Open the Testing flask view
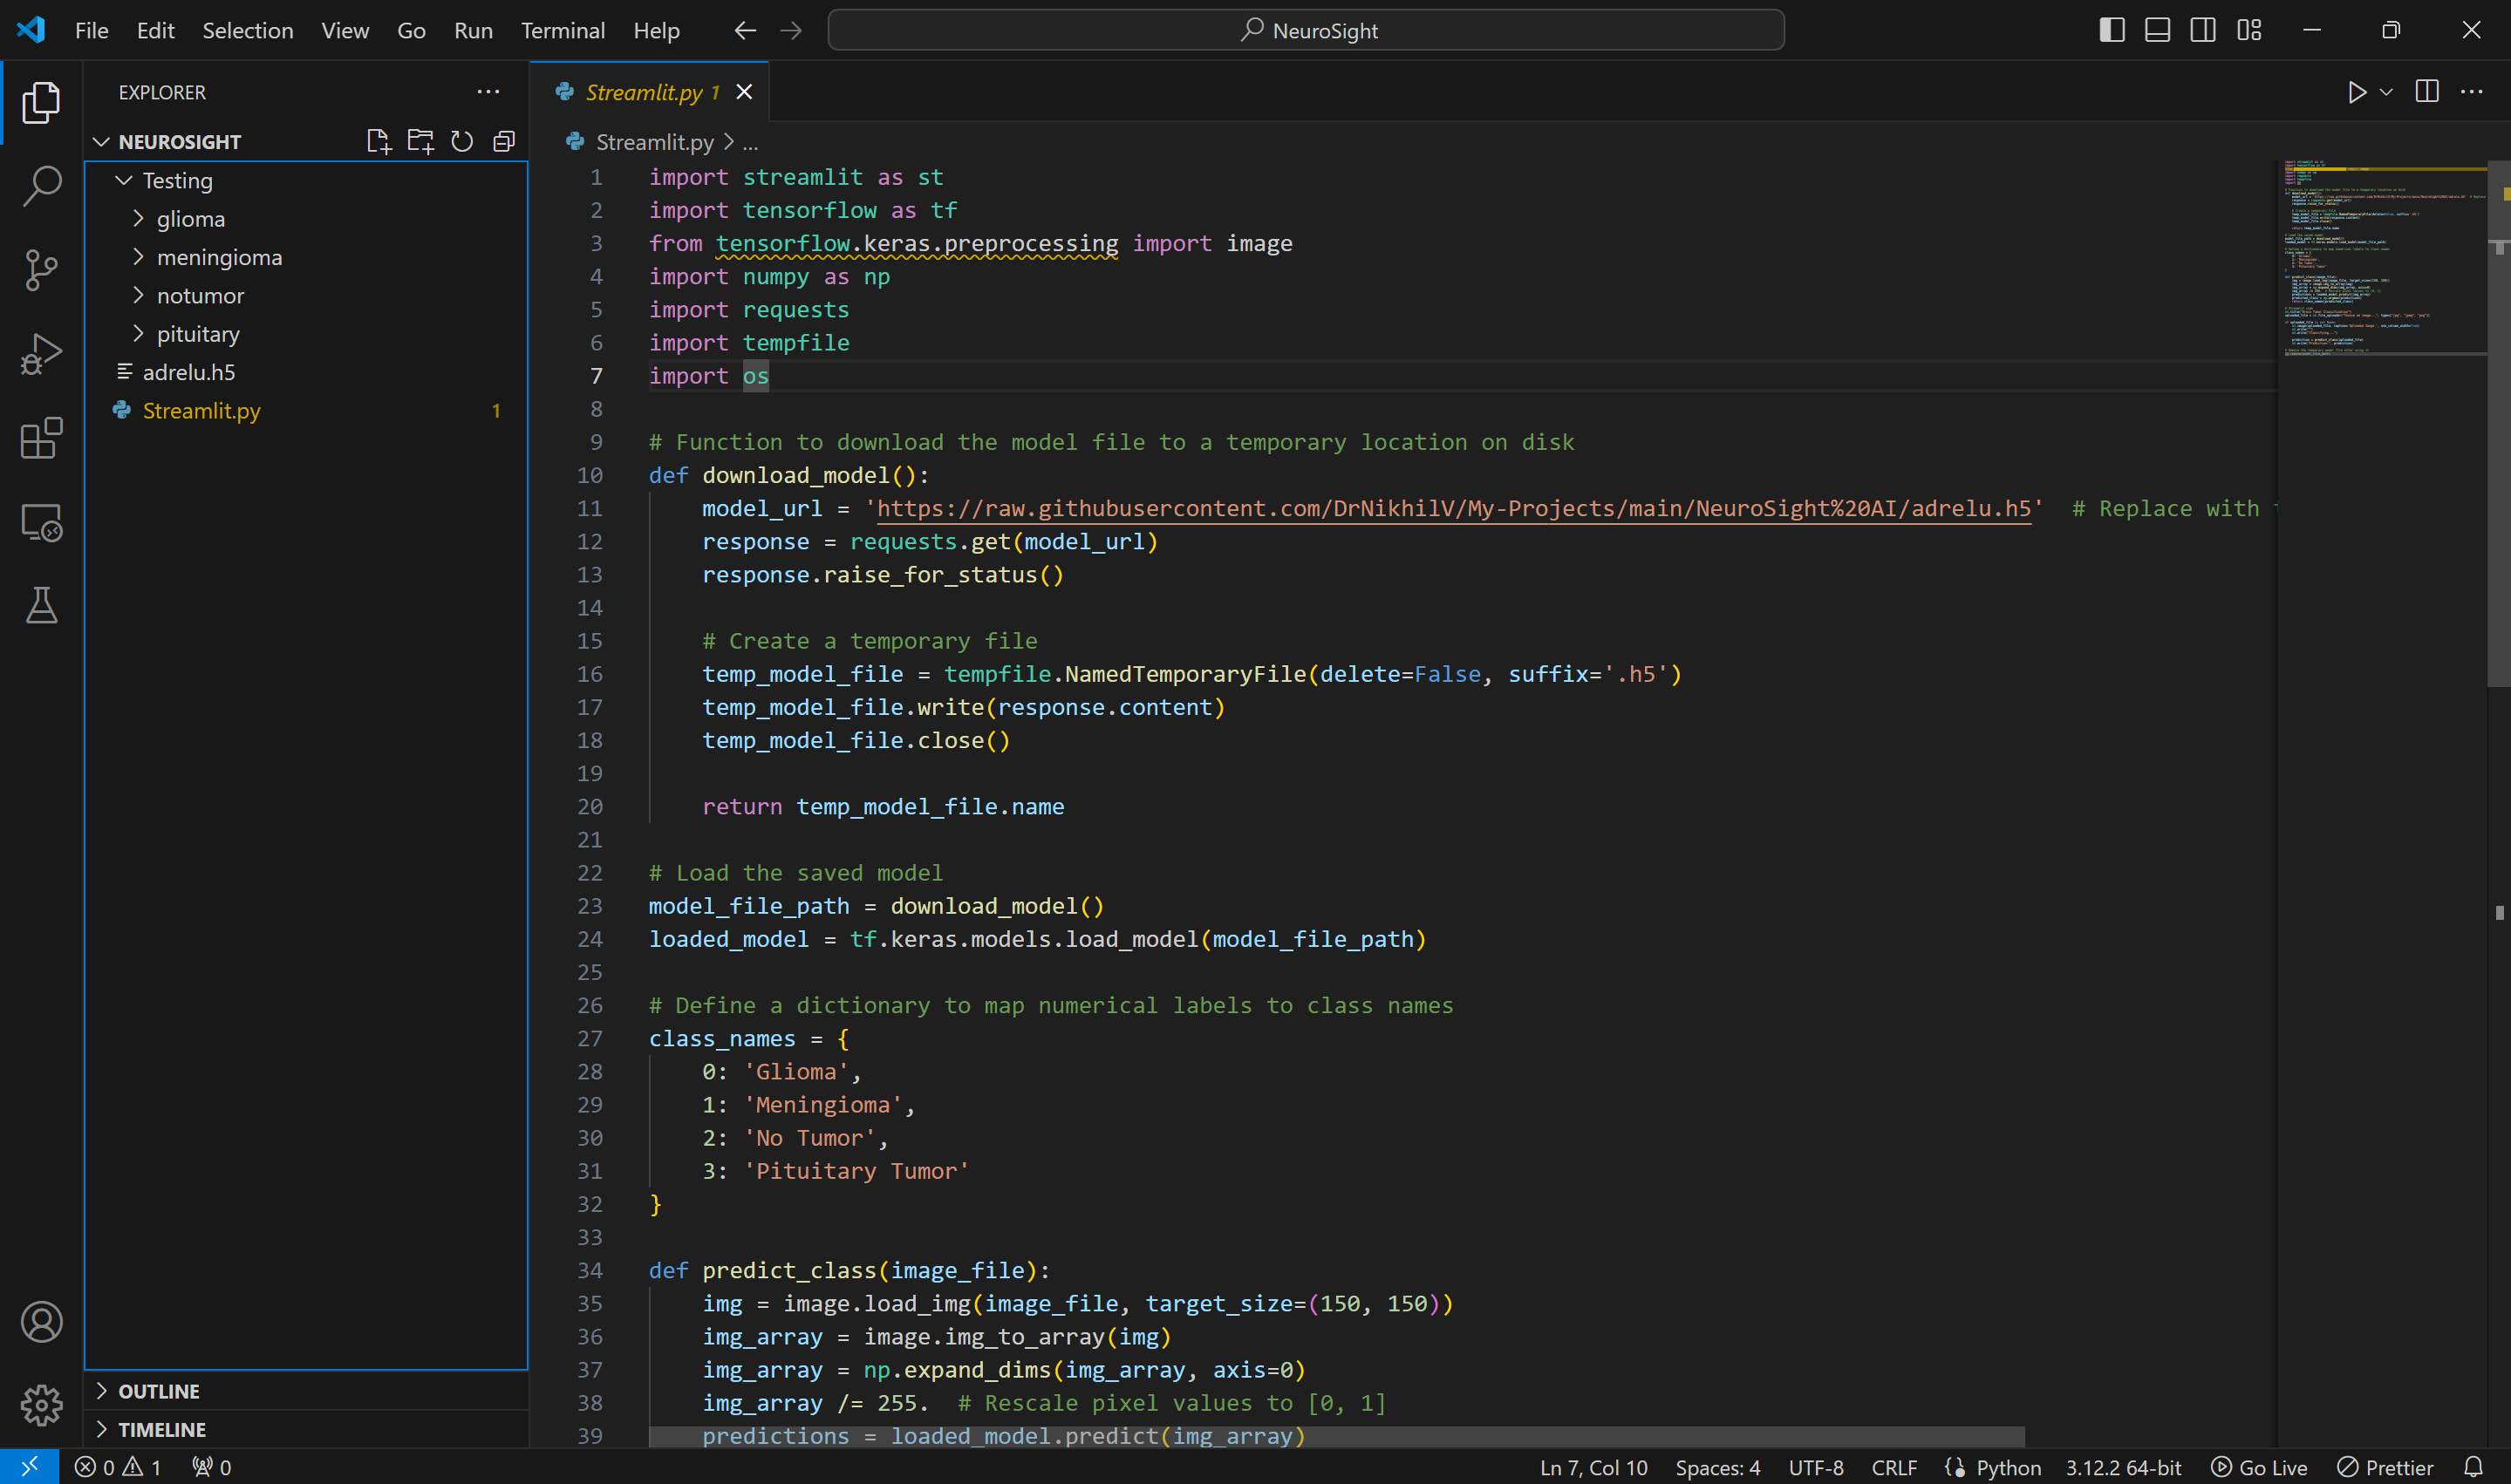This screenshot has height=1484, width=2511. point(41,606)
